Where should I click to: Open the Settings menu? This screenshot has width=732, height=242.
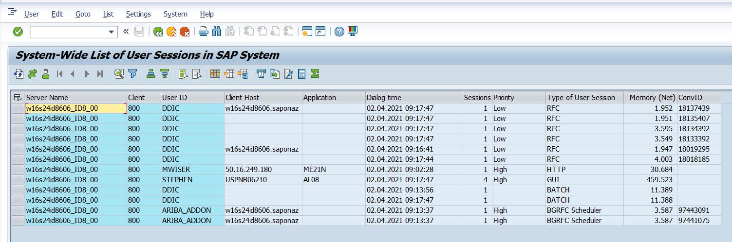click(x=138, y=14)
